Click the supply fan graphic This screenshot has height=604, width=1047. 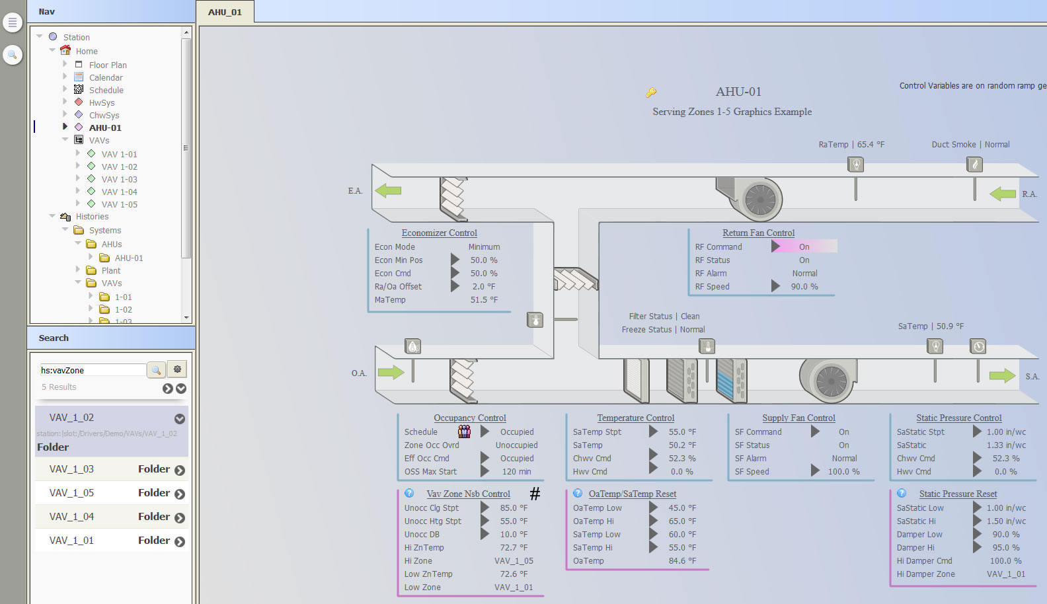coord(828,380)
